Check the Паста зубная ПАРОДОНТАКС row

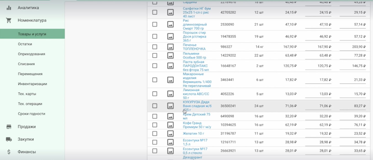(155, 66)
